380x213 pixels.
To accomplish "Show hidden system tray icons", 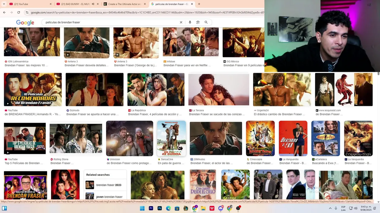I will point(330,208).
